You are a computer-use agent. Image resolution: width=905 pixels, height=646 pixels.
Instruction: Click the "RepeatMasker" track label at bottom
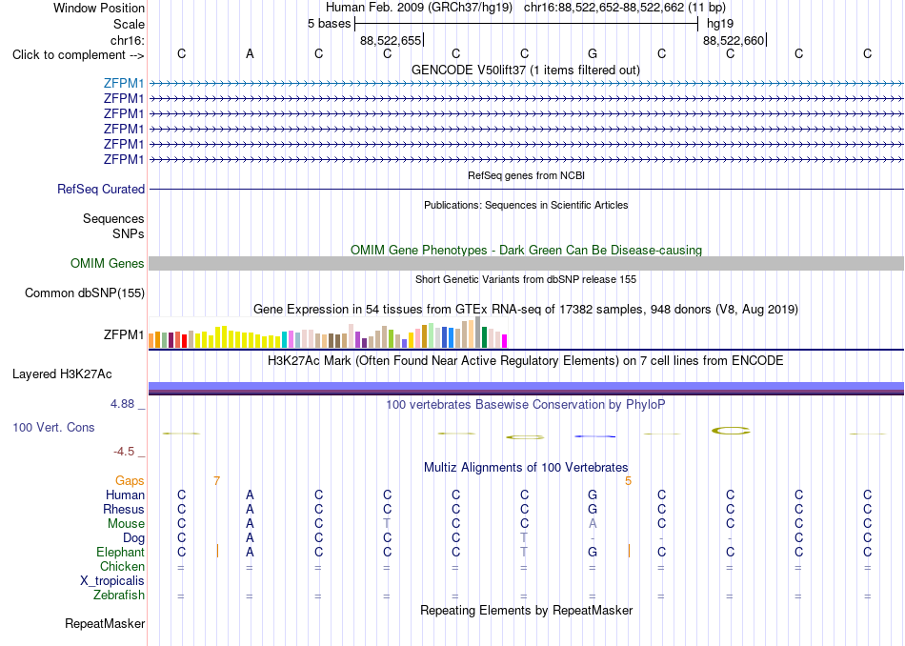coord(105,623)
